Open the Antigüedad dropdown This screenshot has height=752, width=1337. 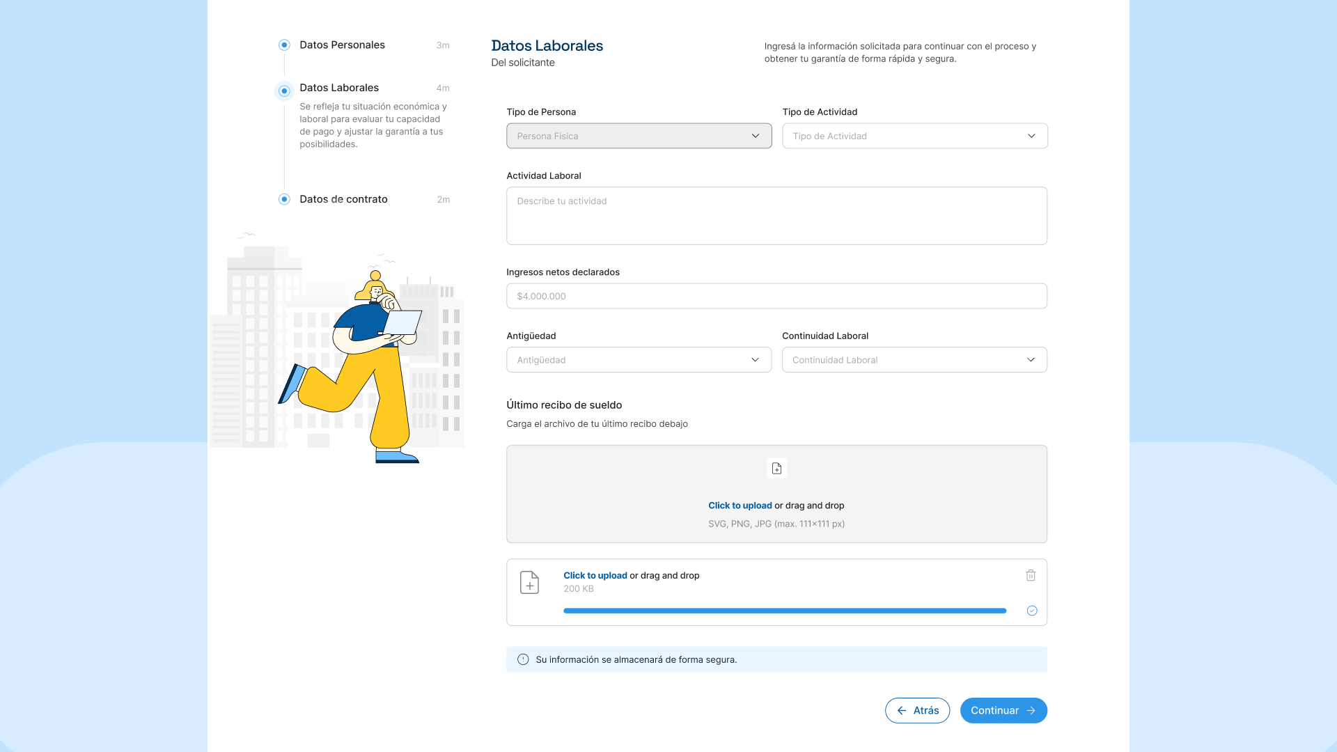point(639,360)
